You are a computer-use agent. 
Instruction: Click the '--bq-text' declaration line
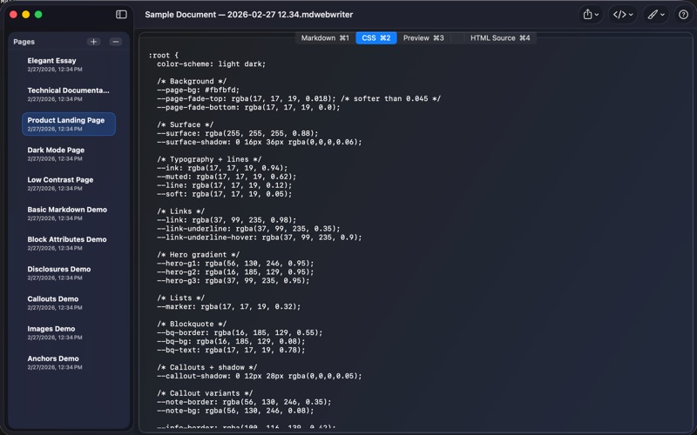click(x=231, y=351)
